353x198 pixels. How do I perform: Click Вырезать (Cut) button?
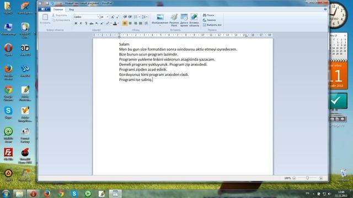pyautogui.click(x=60, y=15)
